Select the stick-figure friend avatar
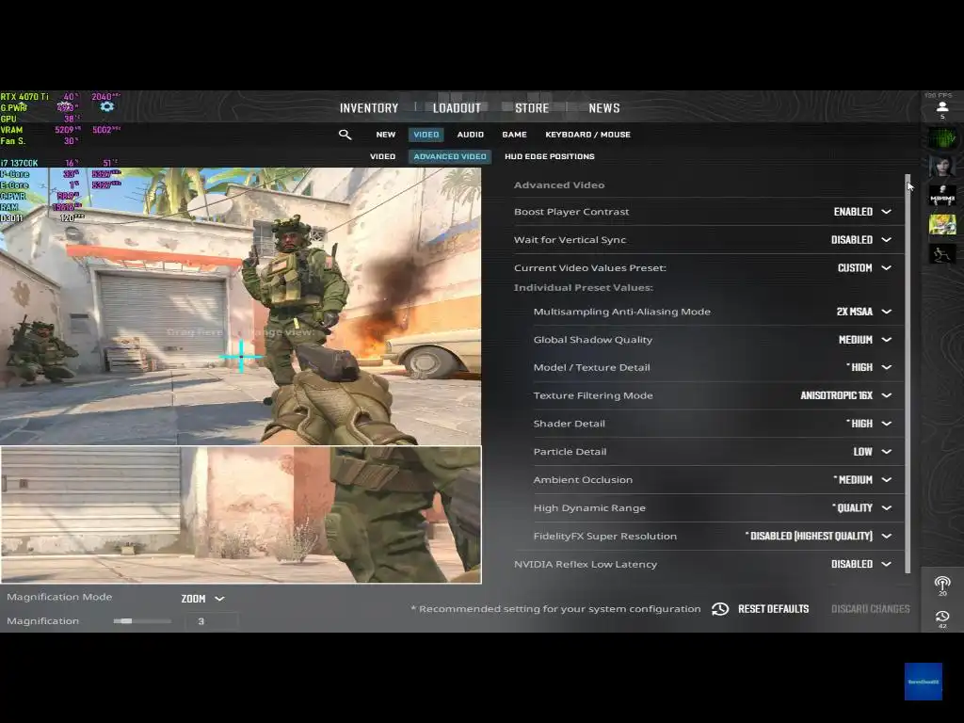The width and height of the screenshot is (964, 723). tap(941, 252)
